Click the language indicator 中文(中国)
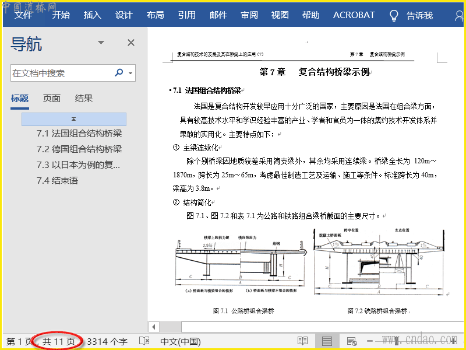Screen dimensions: 466x350 [181, 341]
